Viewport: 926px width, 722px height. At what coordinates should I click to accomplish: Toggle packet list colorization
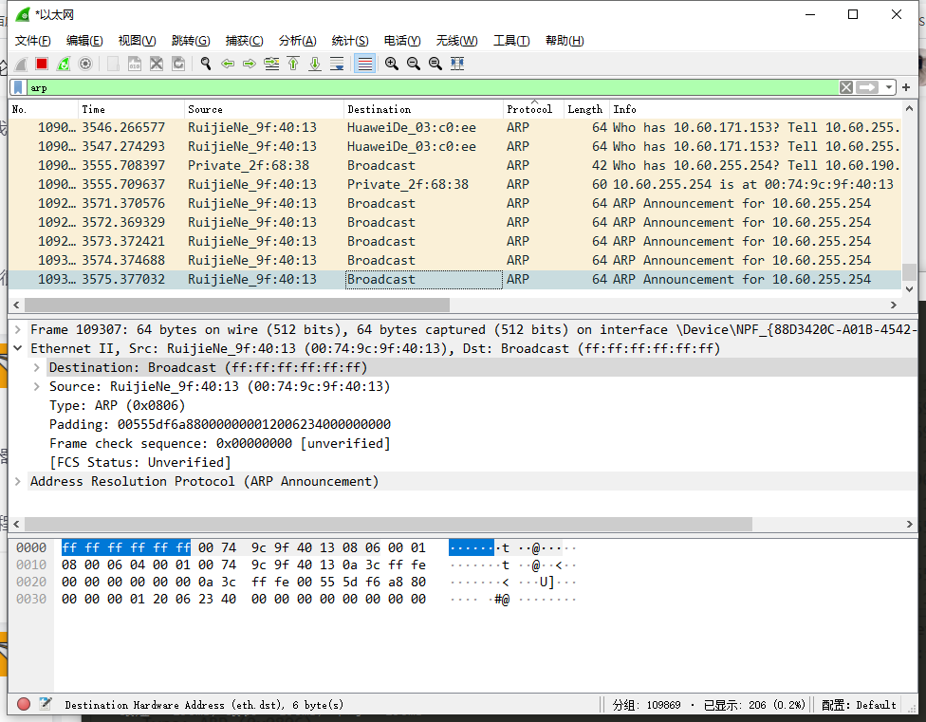point(365,64)
